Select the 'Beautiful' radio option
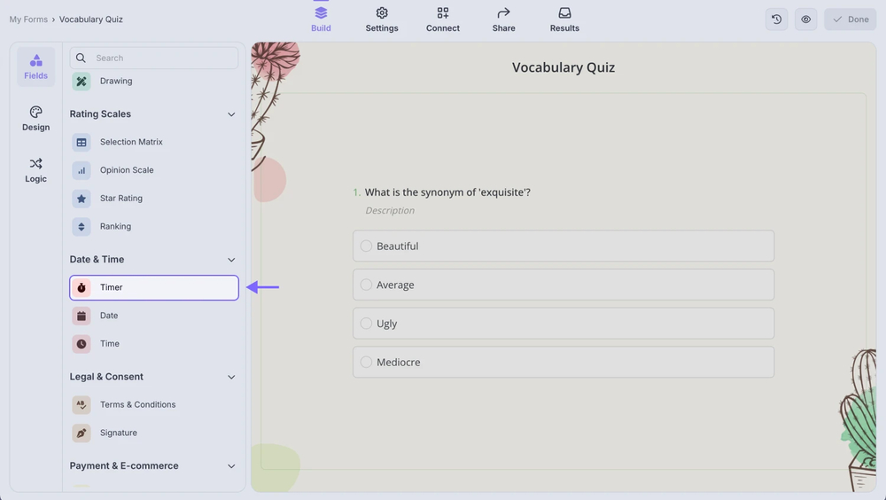The width and height of the screenshot is (886, 500). click(366, 246)
